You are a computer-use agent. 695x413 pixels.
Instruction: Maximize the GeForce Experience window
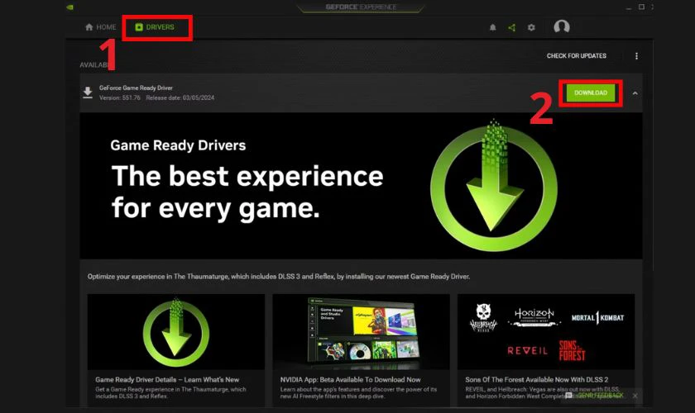click(x=641, y=7)
